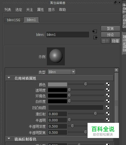This screenshot has height=145, width=126.
Task: Click the 环境色 slider handle
Action: point(69,95)
